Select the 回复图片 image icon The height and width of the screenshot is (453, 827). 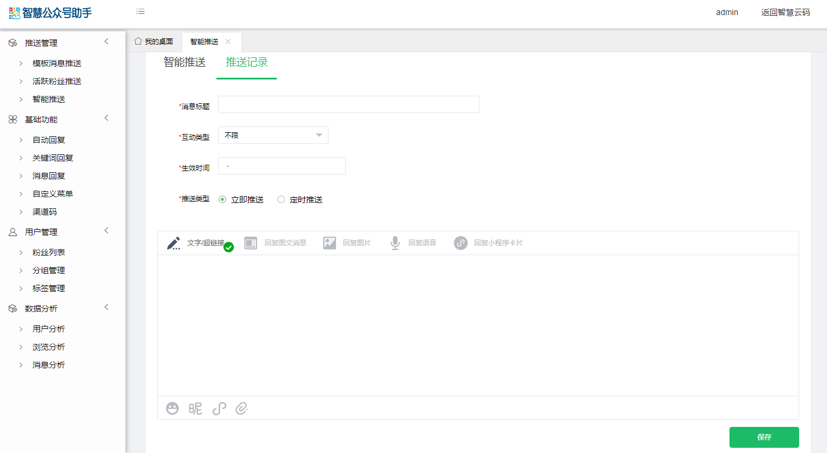pyautogui.click(x=330, y=243)
